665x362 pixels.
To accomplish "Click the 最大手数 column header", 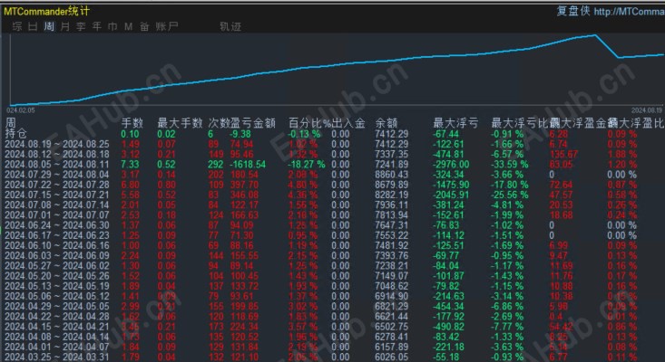I will point(180,123).
